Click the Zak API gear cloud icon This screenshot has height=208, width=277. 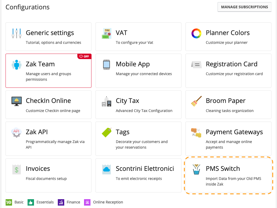click(x=16, y=133)
